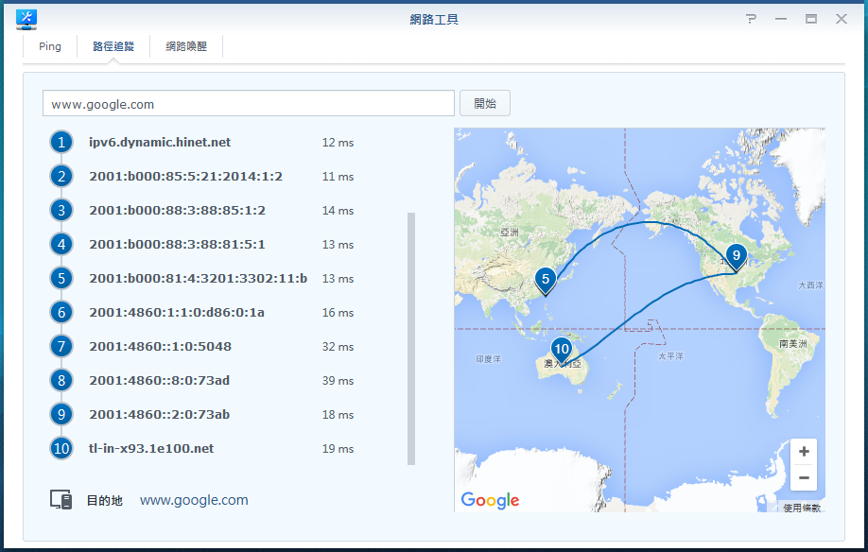Click the 16 ms latency value
Screen dimensions: 868x552
(x=338, y=313)
